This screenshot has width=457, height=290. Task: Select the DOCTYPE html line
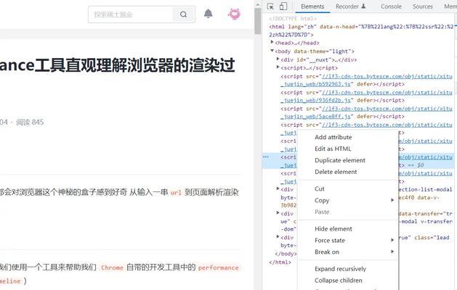tap(293, 19)
